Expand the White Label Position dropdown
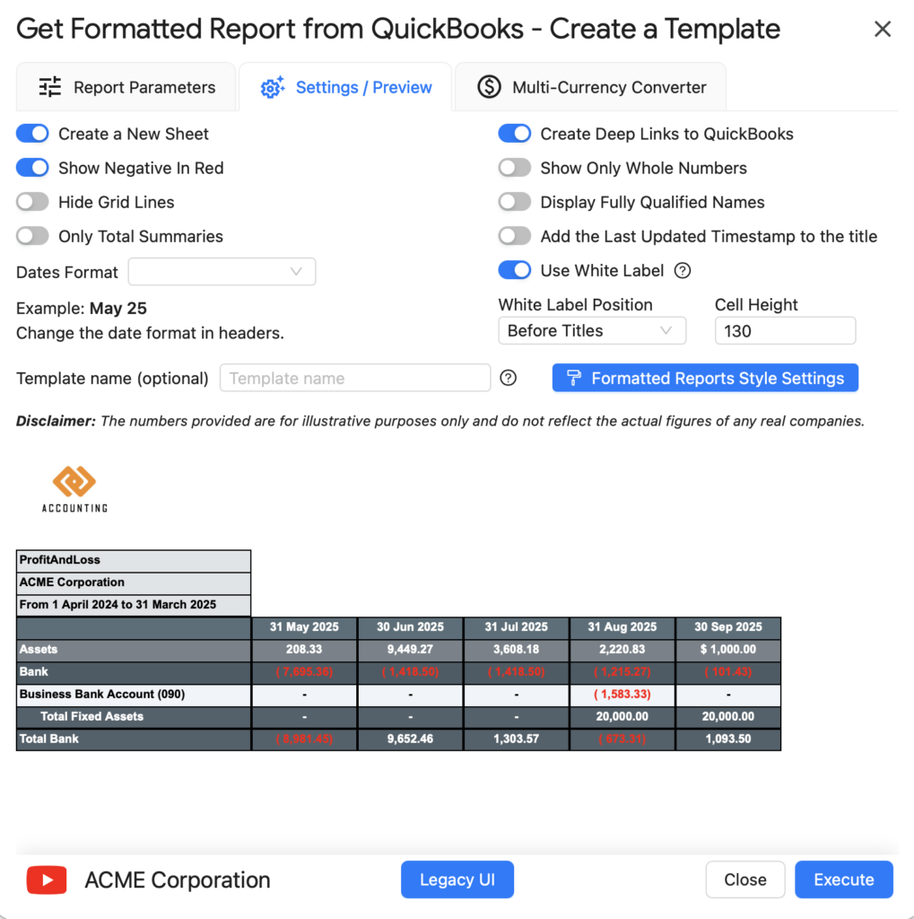 pos(591,330)
